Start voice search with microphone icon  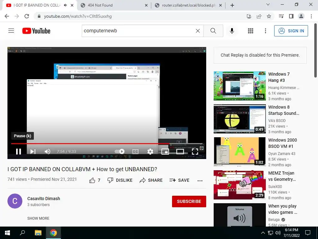tap(232, 31)
